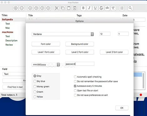Click the bullet list icon

point(122,8)
